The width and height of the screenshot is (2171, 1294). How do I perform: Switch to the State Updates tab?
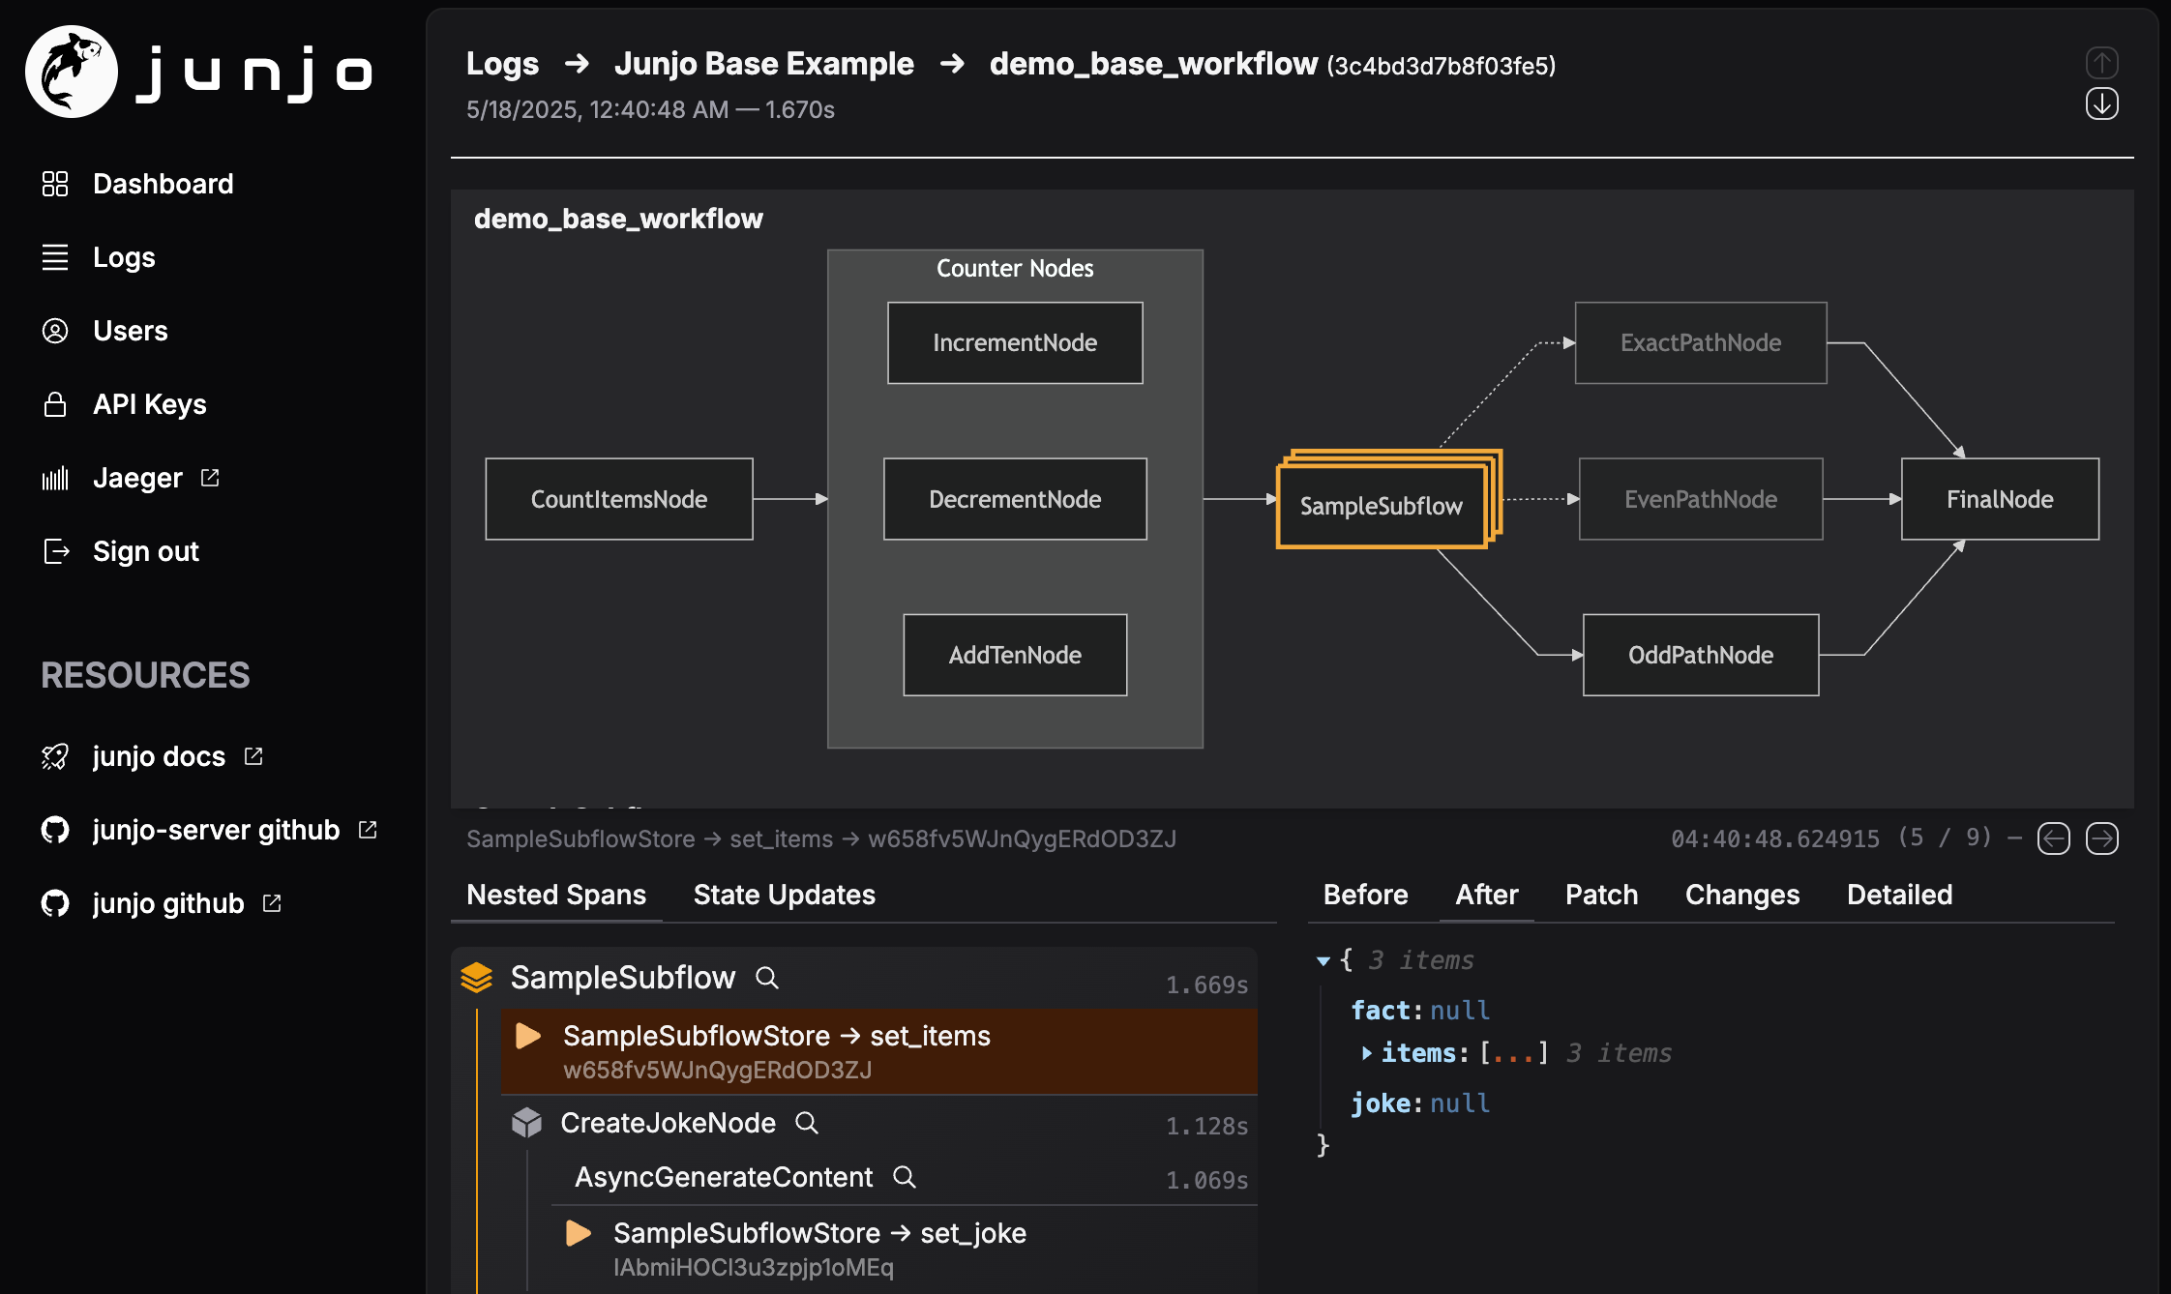tap(784, 895)
